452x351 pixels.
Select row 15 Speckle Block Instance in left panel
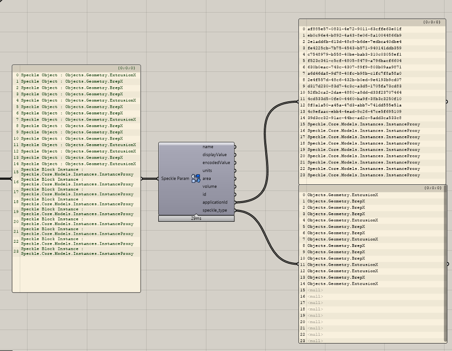click(77, 172)
